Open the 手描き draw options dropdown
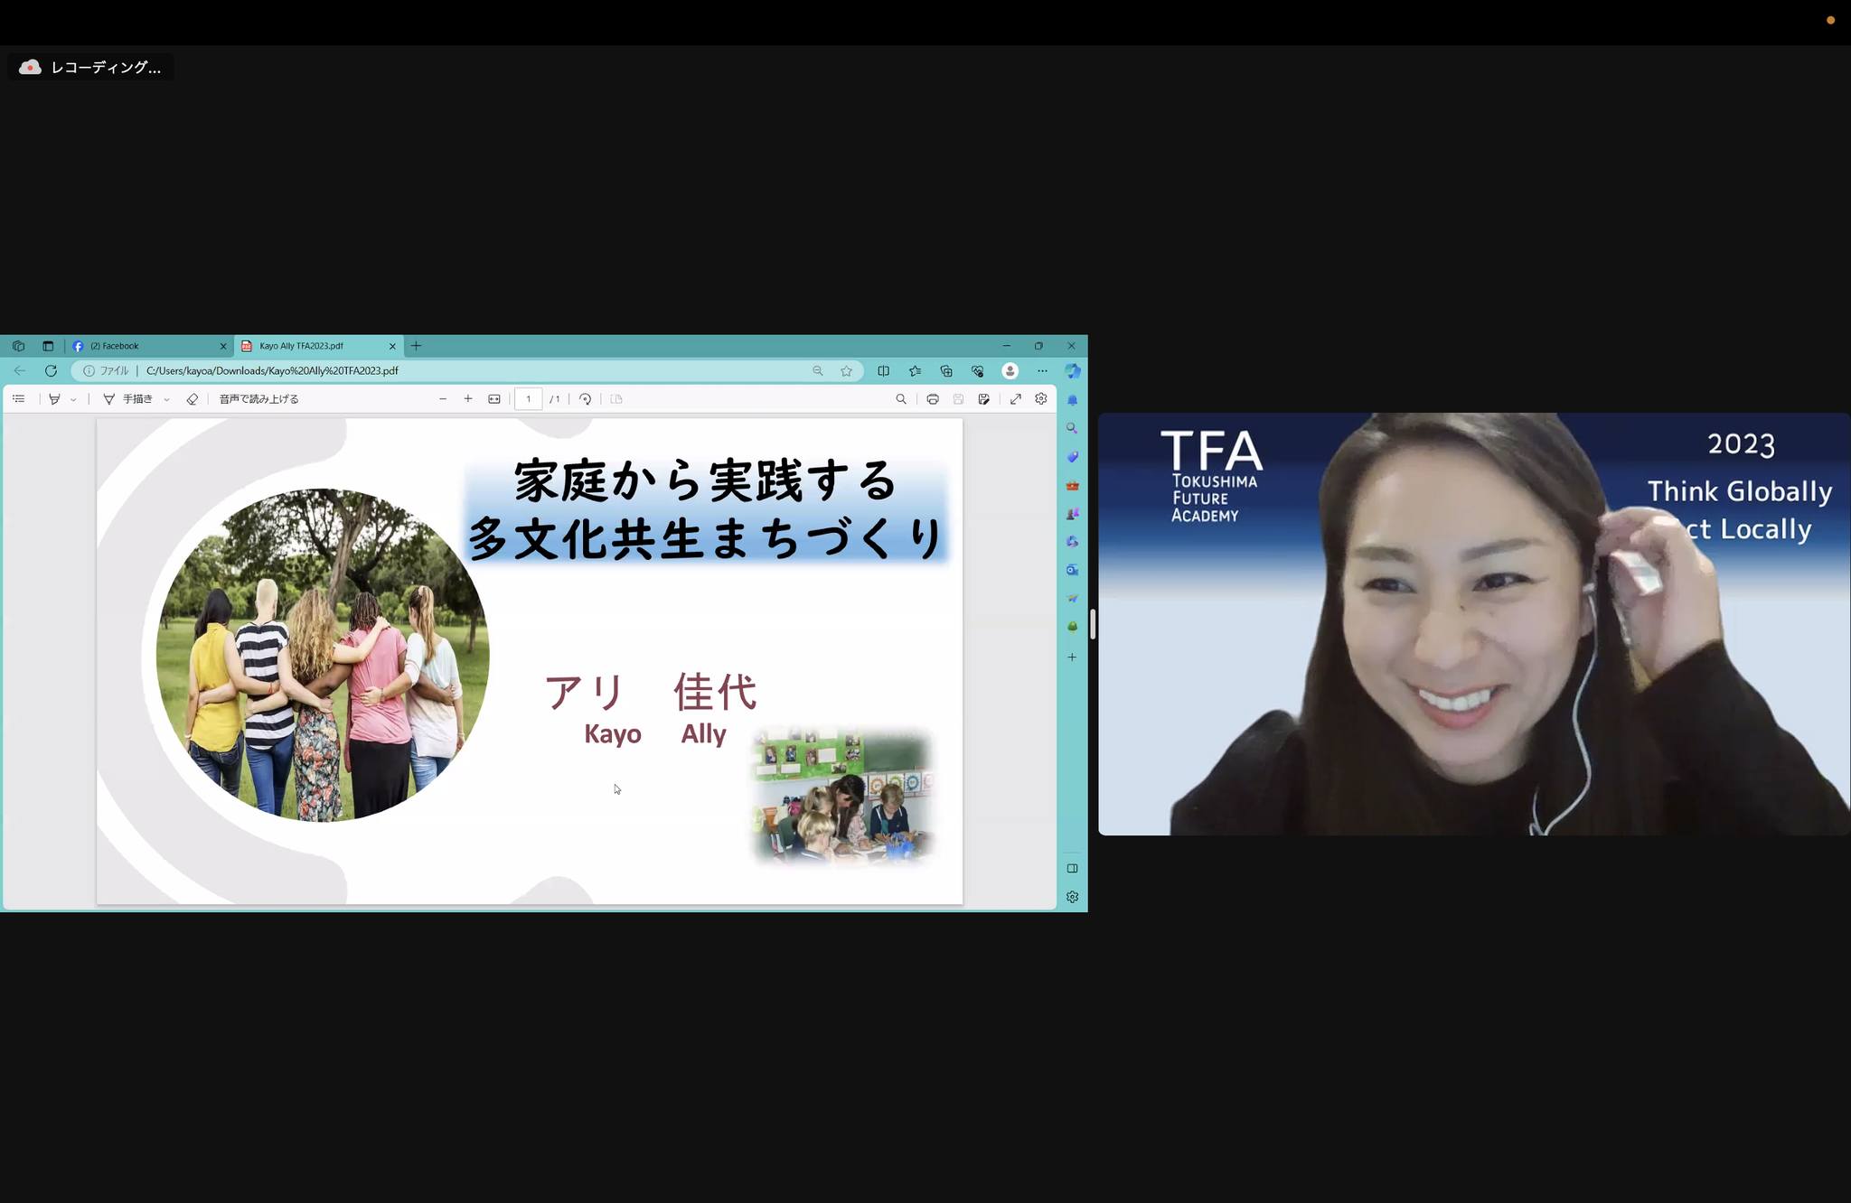1851x1203 pixels. (x=166, y=399)
